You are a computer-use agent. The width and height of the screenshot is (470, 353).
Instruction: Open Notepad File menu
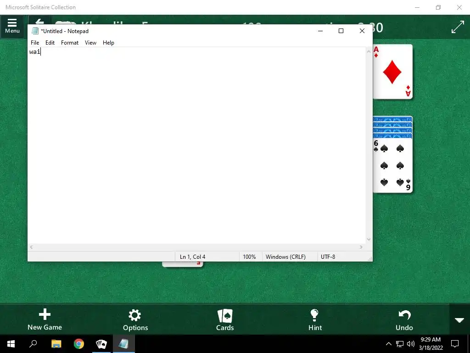pos(35,43)
